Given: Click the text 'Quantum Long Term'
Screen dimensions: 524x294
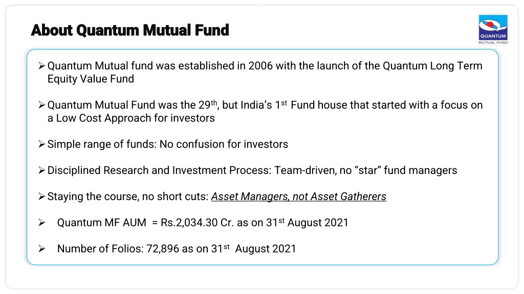Looking at the screenshot, I should 432,66.
